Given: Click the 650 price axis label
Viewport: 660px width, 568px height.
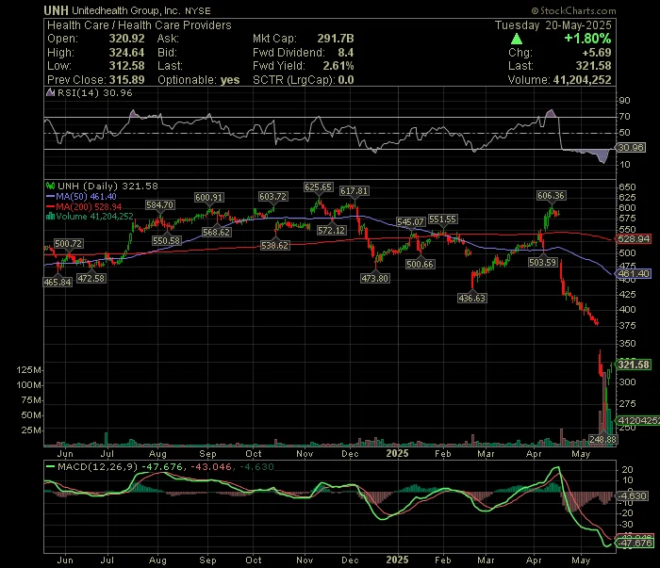Looking at the screenshot, I should pyautogui.click(x=627, y=187).
